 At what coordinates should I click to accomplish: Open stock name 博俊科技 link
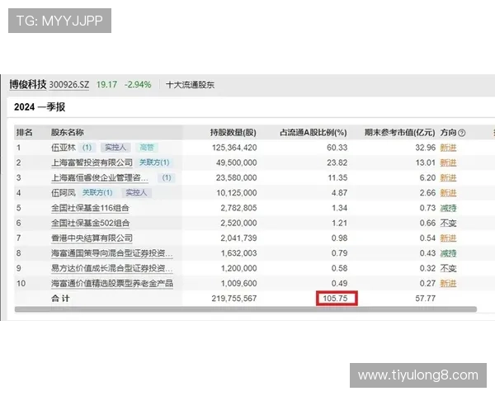[x=28, y=84]
